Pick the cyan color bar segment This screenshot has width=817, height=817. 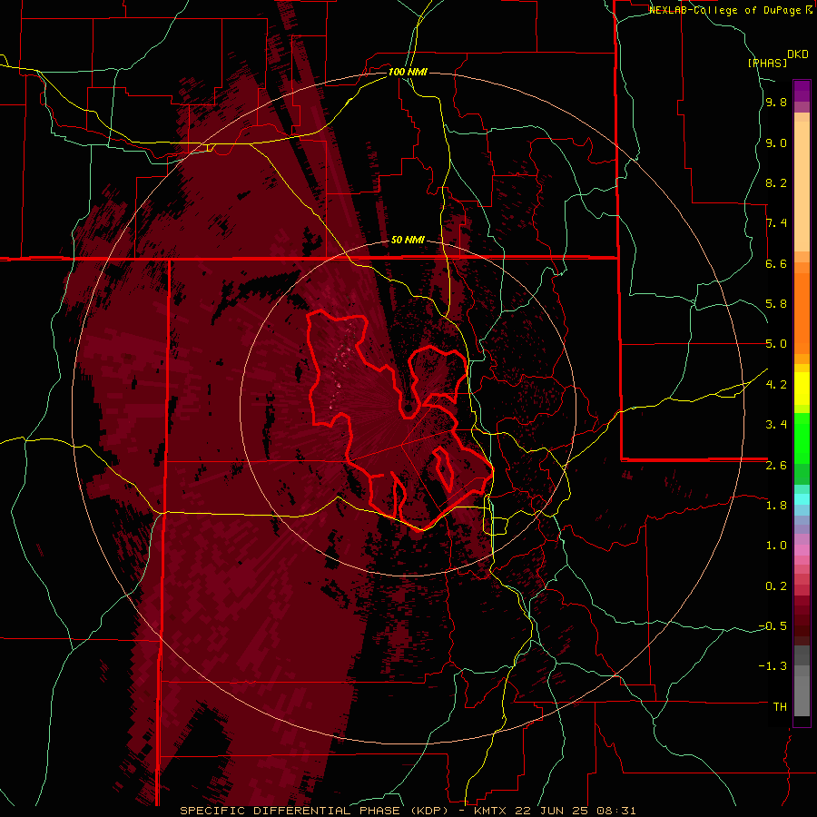[x=802, y=499]
